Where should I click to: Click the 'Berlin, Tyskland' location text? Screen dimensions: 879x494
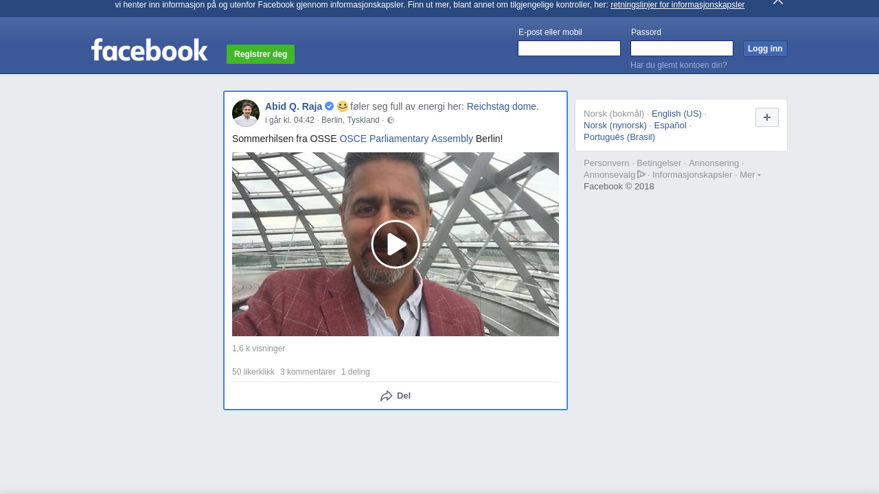coord(350,120)
